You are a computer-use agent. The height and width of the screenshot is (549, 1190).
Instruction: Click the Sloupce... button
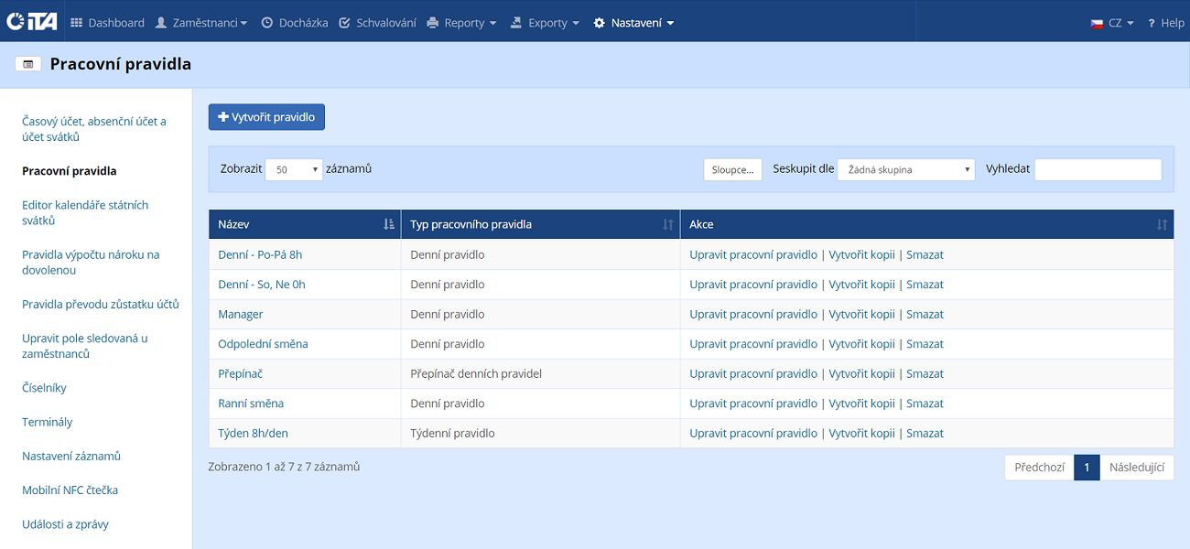click(732, 169)
